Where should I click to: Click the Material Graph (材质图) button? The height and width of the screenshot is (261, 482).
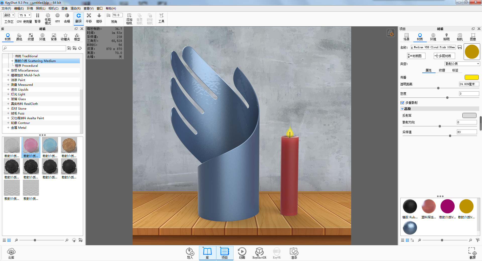point(416,56)
